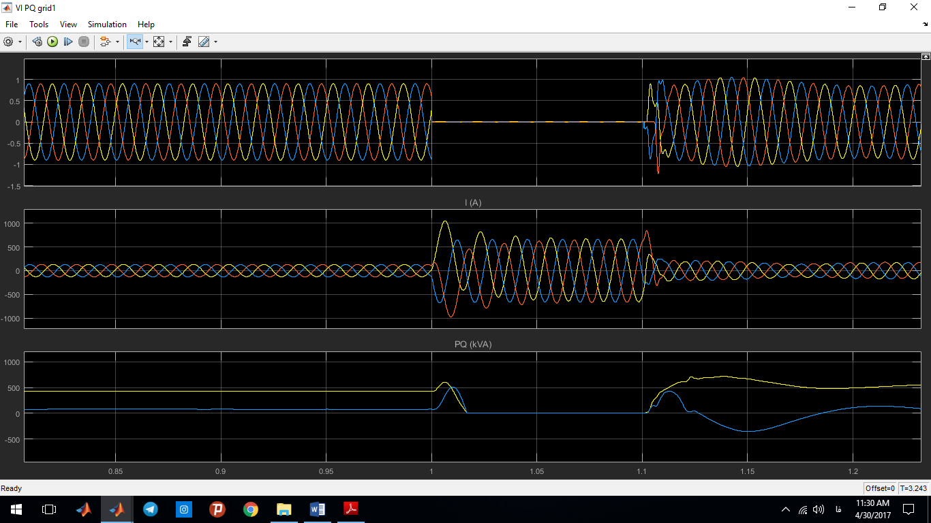
Task: Click the Step Forward button
Action: pos(68,42)
